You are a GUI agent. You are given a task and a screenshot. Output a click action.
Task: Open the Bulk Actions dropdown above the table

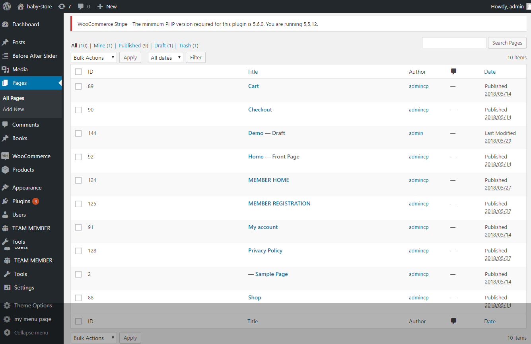click(94, 58)
